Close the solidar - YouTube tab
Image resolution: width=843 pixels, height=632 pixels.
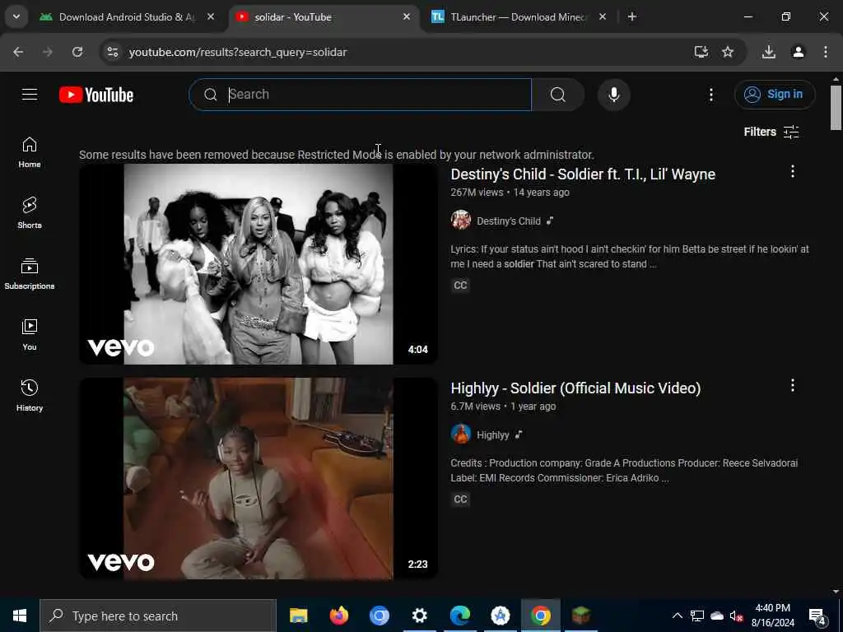[407, 17]
